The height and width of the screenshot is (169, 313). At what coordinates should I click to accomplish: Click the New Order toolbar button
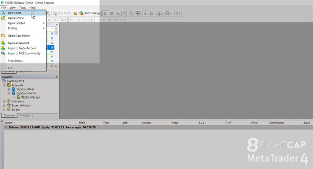(x=62, y=13)
